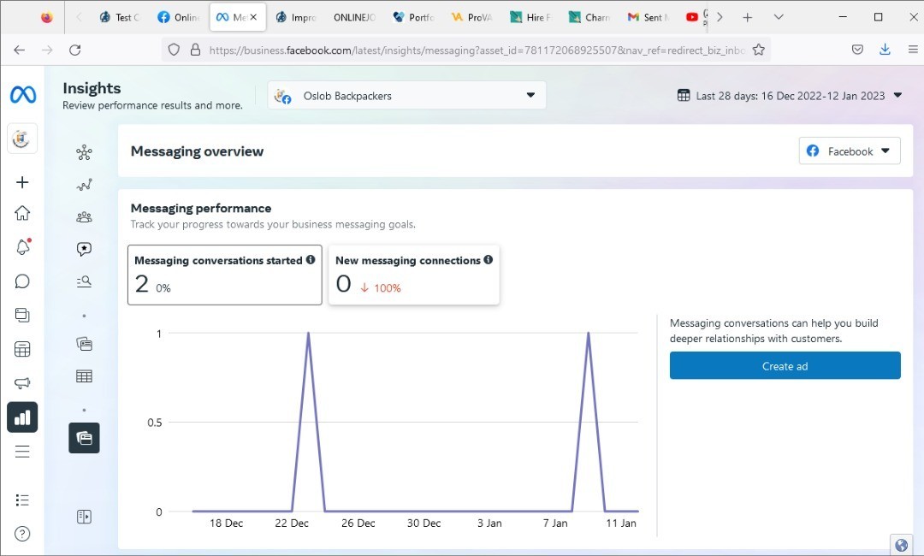Viewport: 924px width, 556px height.
Task: Select the New messaging connections metric card
Action: [414, 275]
